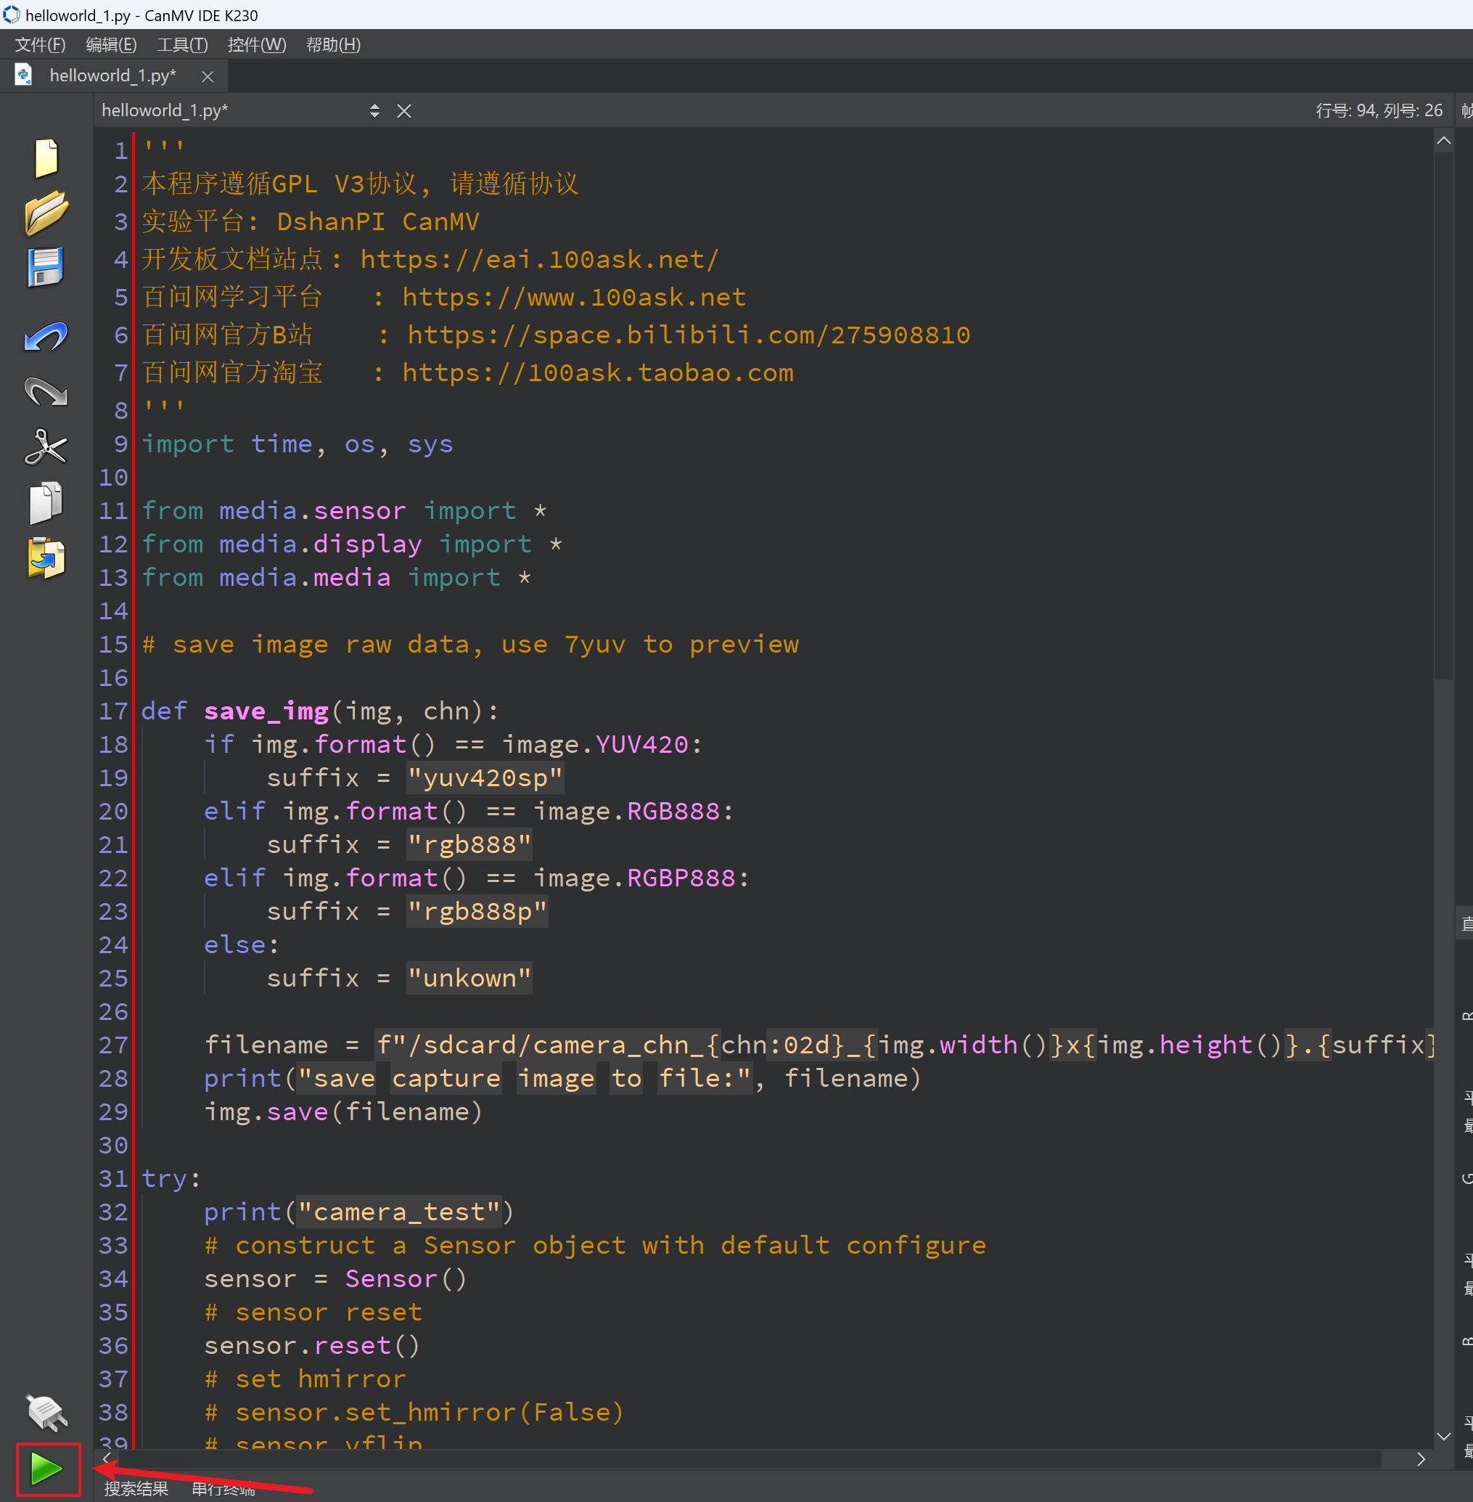Screen dimensions: 1473x1502
Task: Open a file with the folder icon
Action: (x=46, y=213)
